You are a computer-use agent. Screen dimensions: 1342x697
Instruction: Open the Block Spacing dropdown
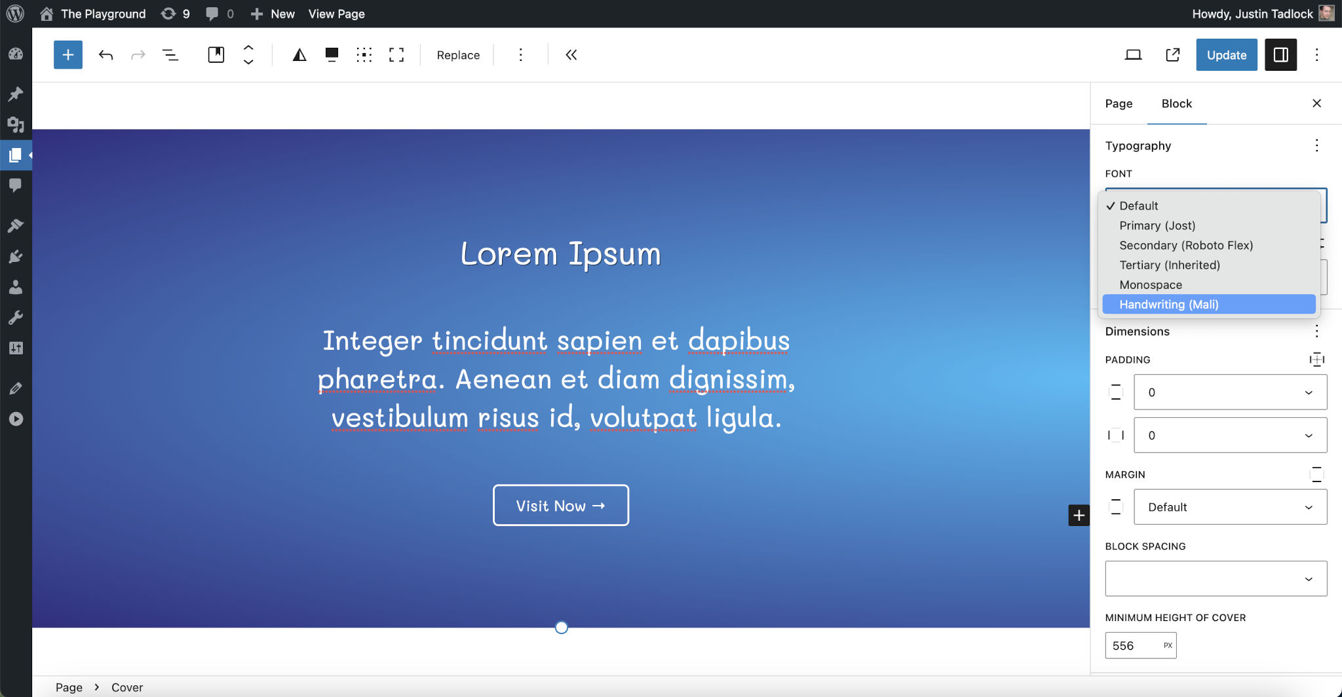1215,578
